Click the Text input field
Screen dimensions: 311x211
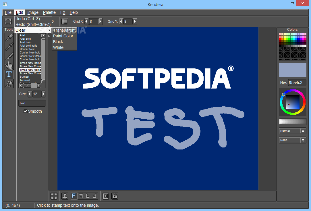[32, 103]
